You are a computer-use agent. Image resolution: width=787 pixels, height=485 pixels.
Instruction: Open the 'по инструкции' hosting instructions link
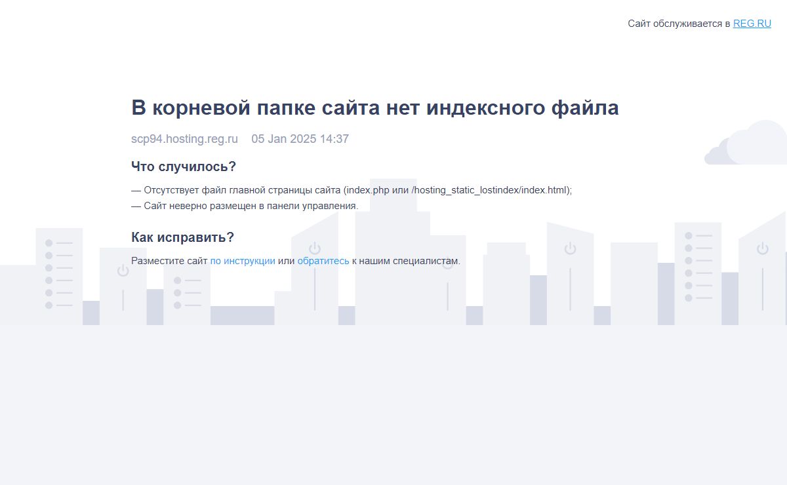tap(243, 261)
